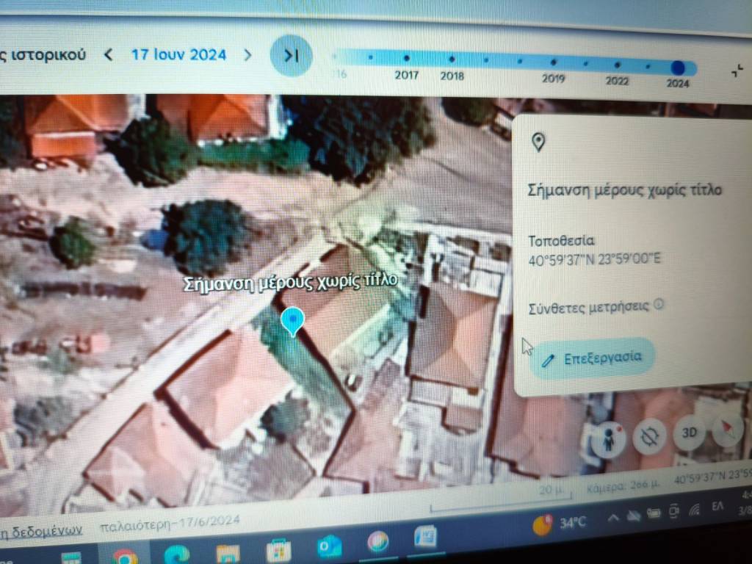
Task: Show hidden system tray icons chevron
Action: [612, 518]
